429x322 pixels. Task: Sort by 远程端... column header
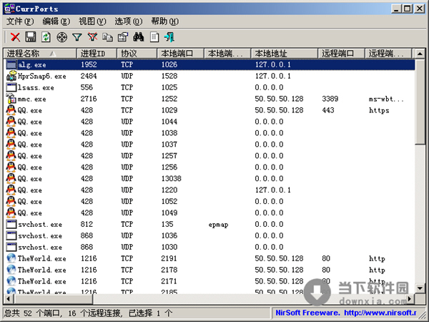pyautogui.click(x=388, y=54)
